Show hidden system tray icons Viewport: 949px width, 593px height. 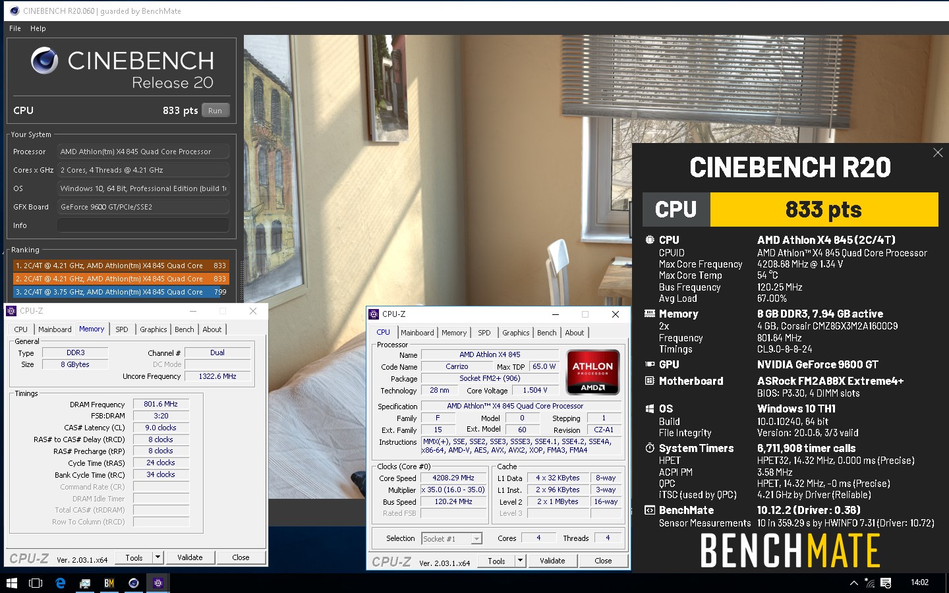(853, 582)
